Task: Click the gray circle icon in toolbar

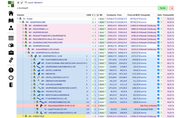Action: click(x=18, y=2)
